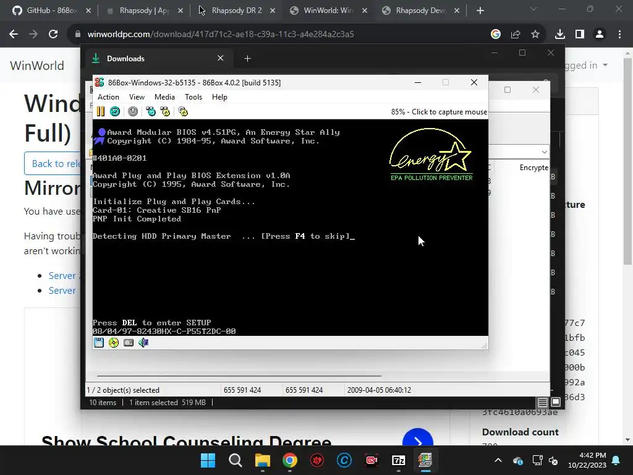Open Chrome profile icon
This screenshot has width=633, height=475.
click(600, 35)
